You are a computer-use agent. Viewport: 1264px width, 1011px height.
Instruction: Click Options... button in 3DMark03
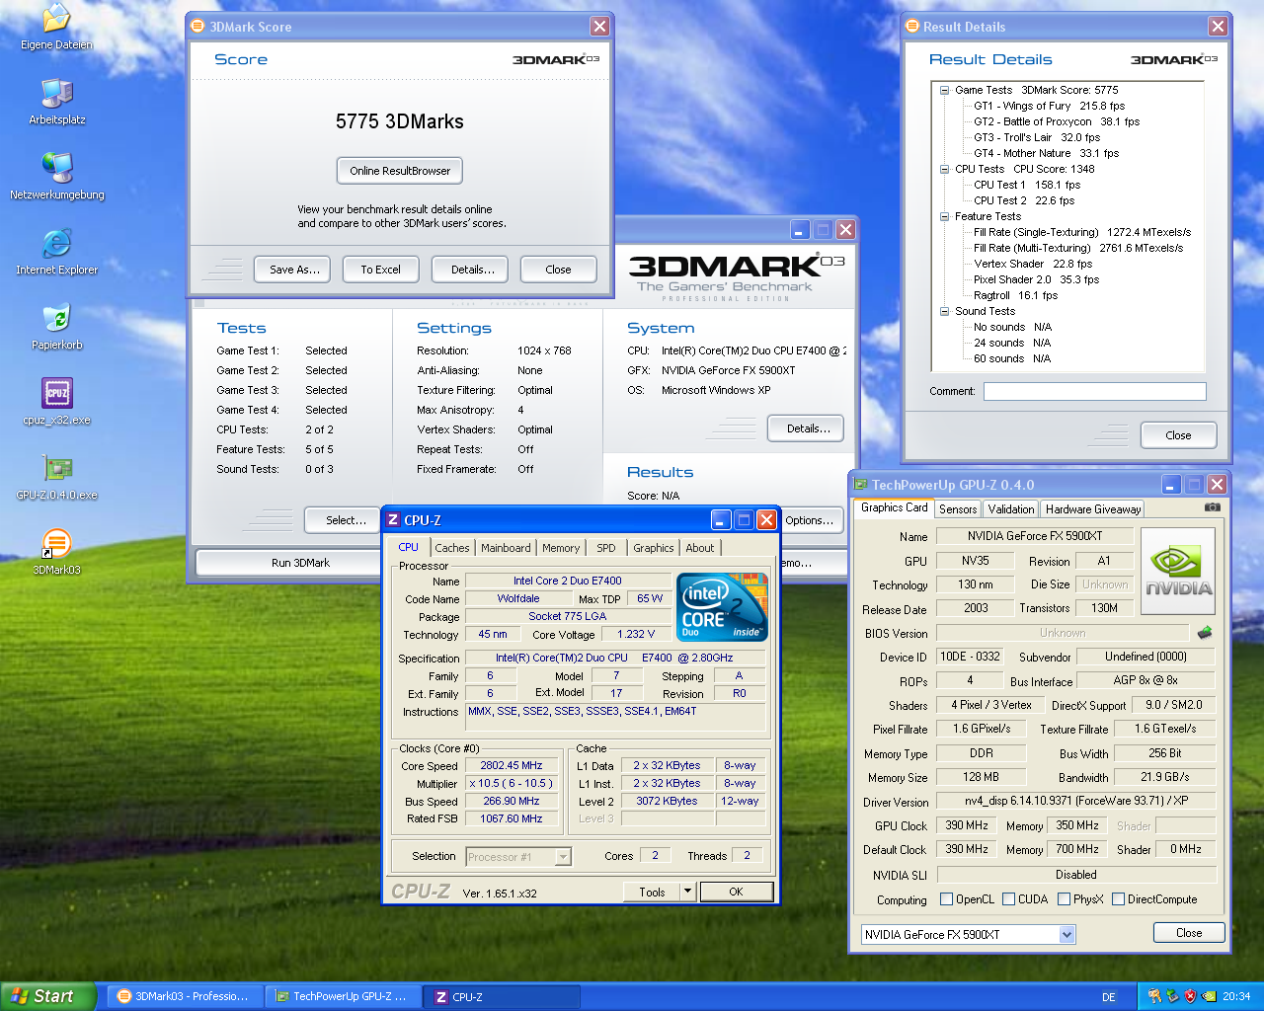pos(812,520)
